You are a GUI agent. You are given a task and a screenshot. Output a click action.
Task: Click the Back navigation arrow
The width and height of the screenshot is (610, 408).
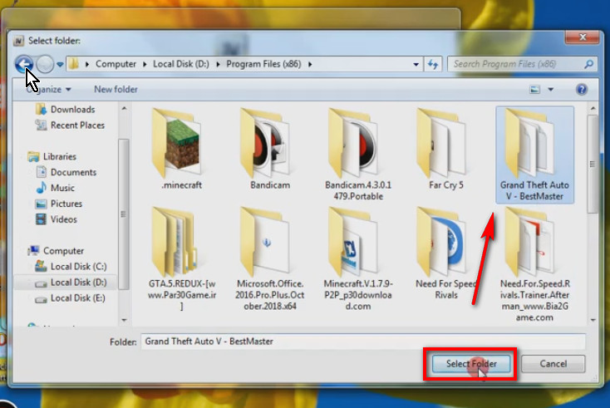click(x=24, y=64)
